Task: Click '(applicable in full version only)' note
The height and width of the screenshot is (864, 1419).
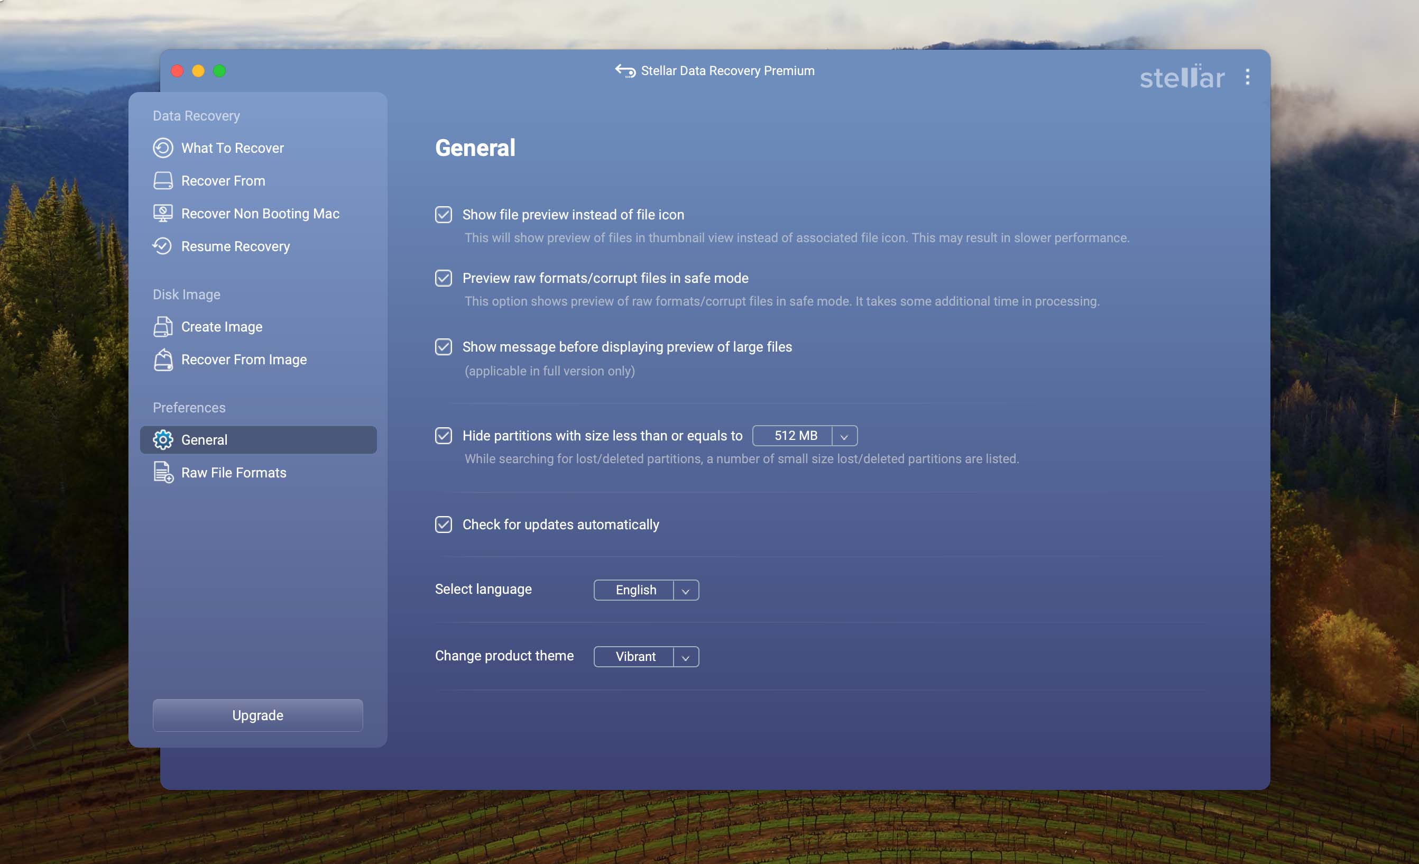Action: click(x=550, y=371)
